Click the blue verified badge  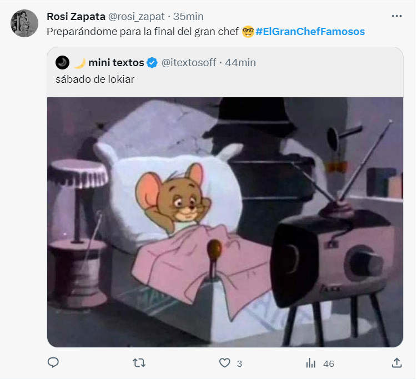(x=152, y=63)
